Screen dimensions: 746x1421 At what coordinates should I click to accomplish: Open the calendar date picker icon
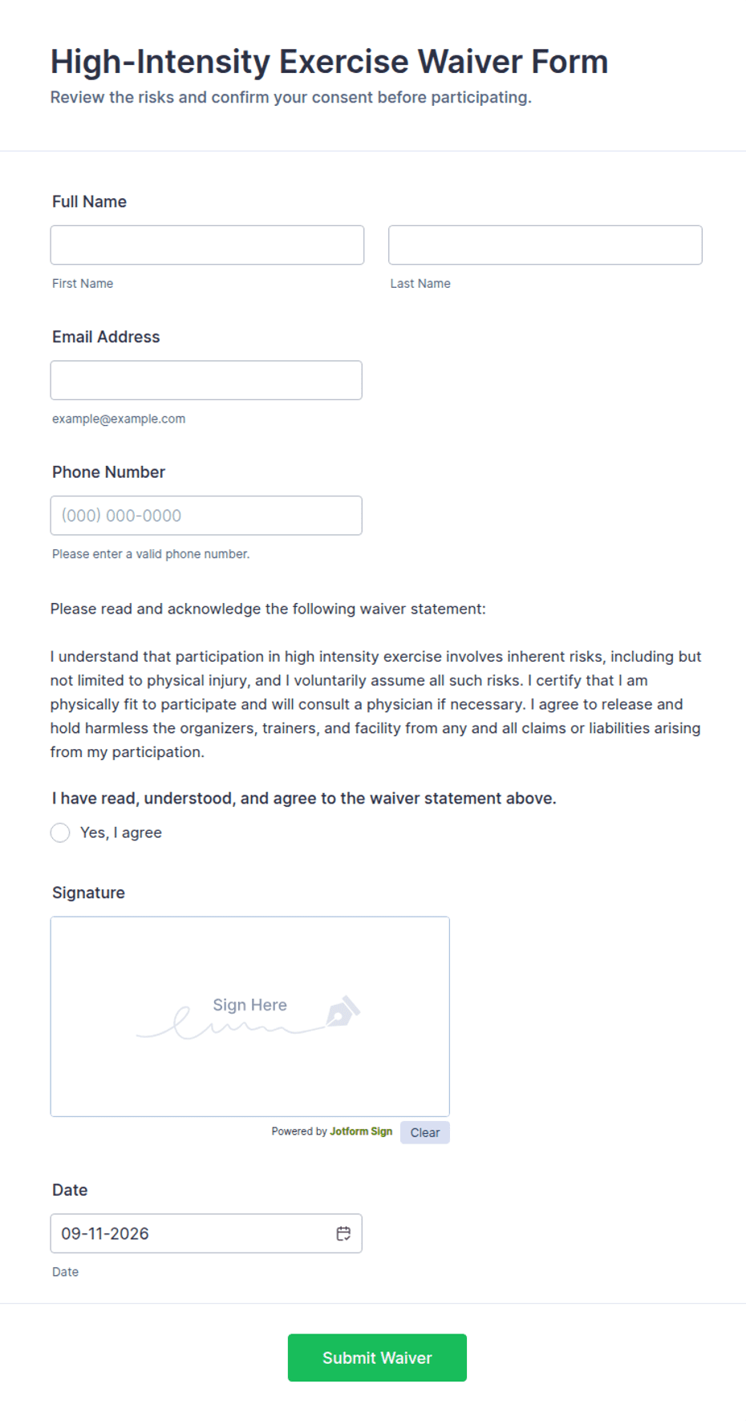[x=343, y=1233]
